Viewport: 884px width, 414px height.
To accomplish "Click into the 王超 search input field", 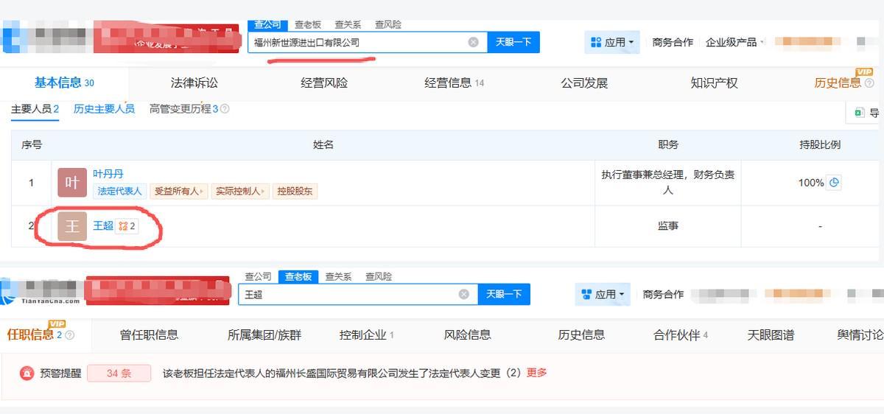I will pyautogui.click(x=346, y=295).
